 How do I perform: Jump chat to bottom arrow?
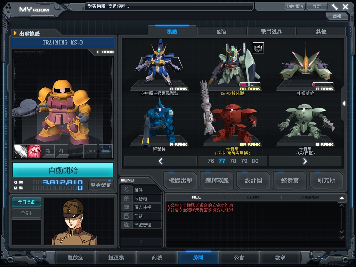click(342, 238)
